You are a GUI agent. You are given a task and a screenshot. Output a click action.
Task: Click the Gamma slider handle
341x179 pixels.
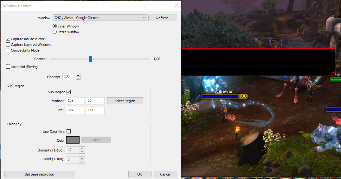click(91, 59)
